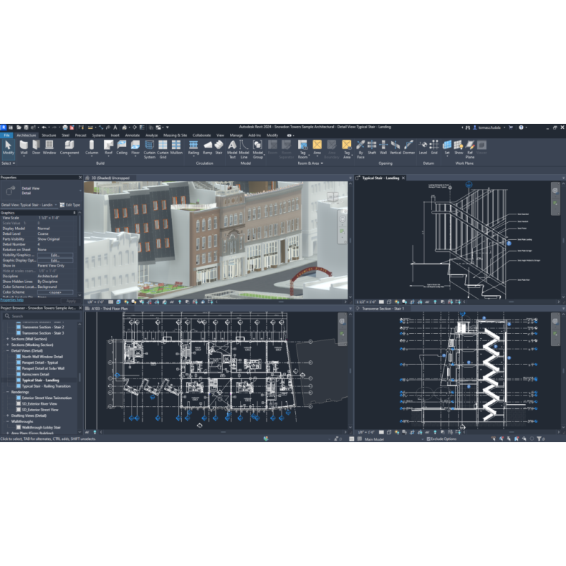
Task: Pick the Shaft opening tool
Action: [371, 146]
